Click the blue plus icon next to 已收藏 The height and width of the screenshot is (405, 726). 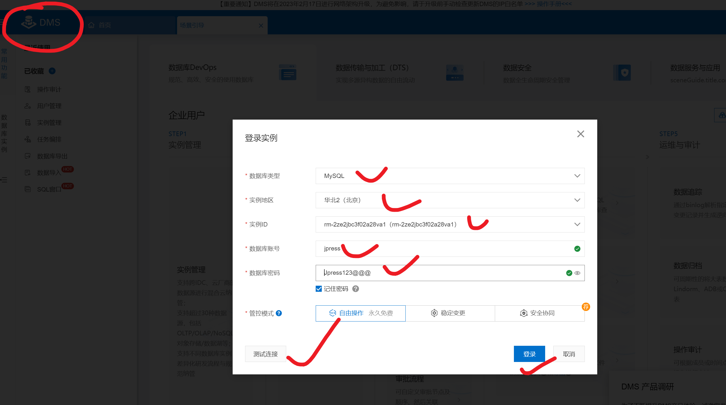(x=52, y=71)
